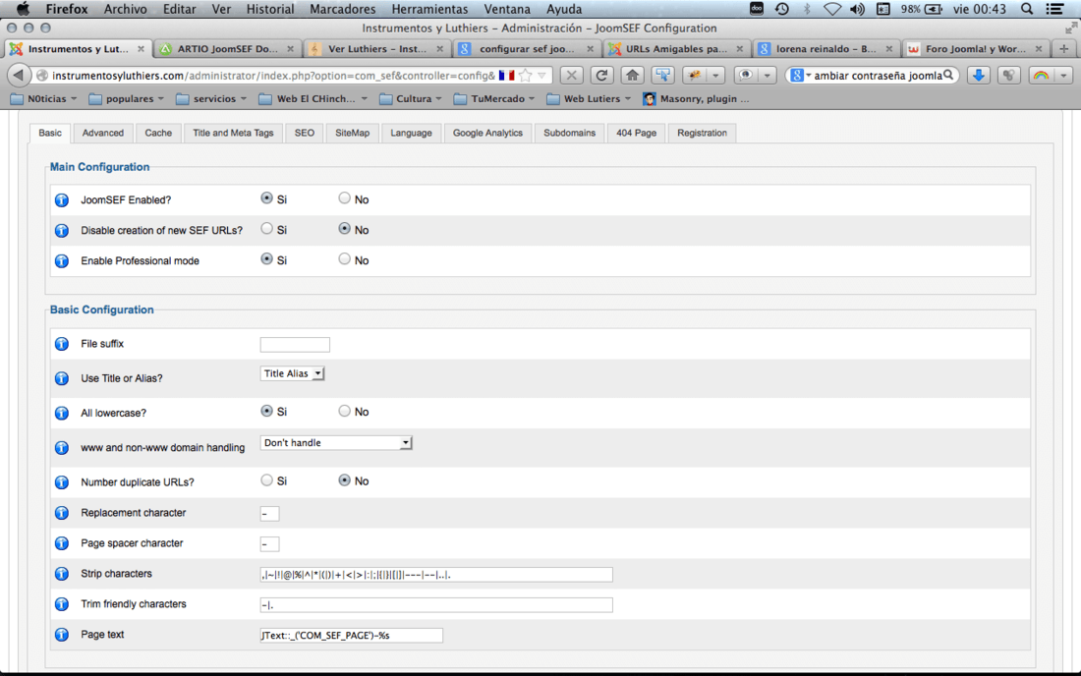Viewport: 1081px width, 676px height.
Task: Switch to Foro Joomla! y Wor... browser tab
Action: 976,49
